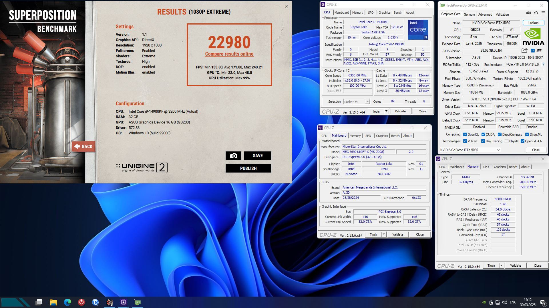Switch to CPU-Z via purple taskbar icon
Viewport: 549px width, 308px height.
click(124, 302)
